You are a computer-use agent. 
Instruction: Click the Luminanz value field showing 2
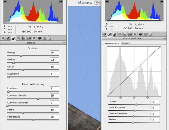pyautogui.click(x=55, y=88)
